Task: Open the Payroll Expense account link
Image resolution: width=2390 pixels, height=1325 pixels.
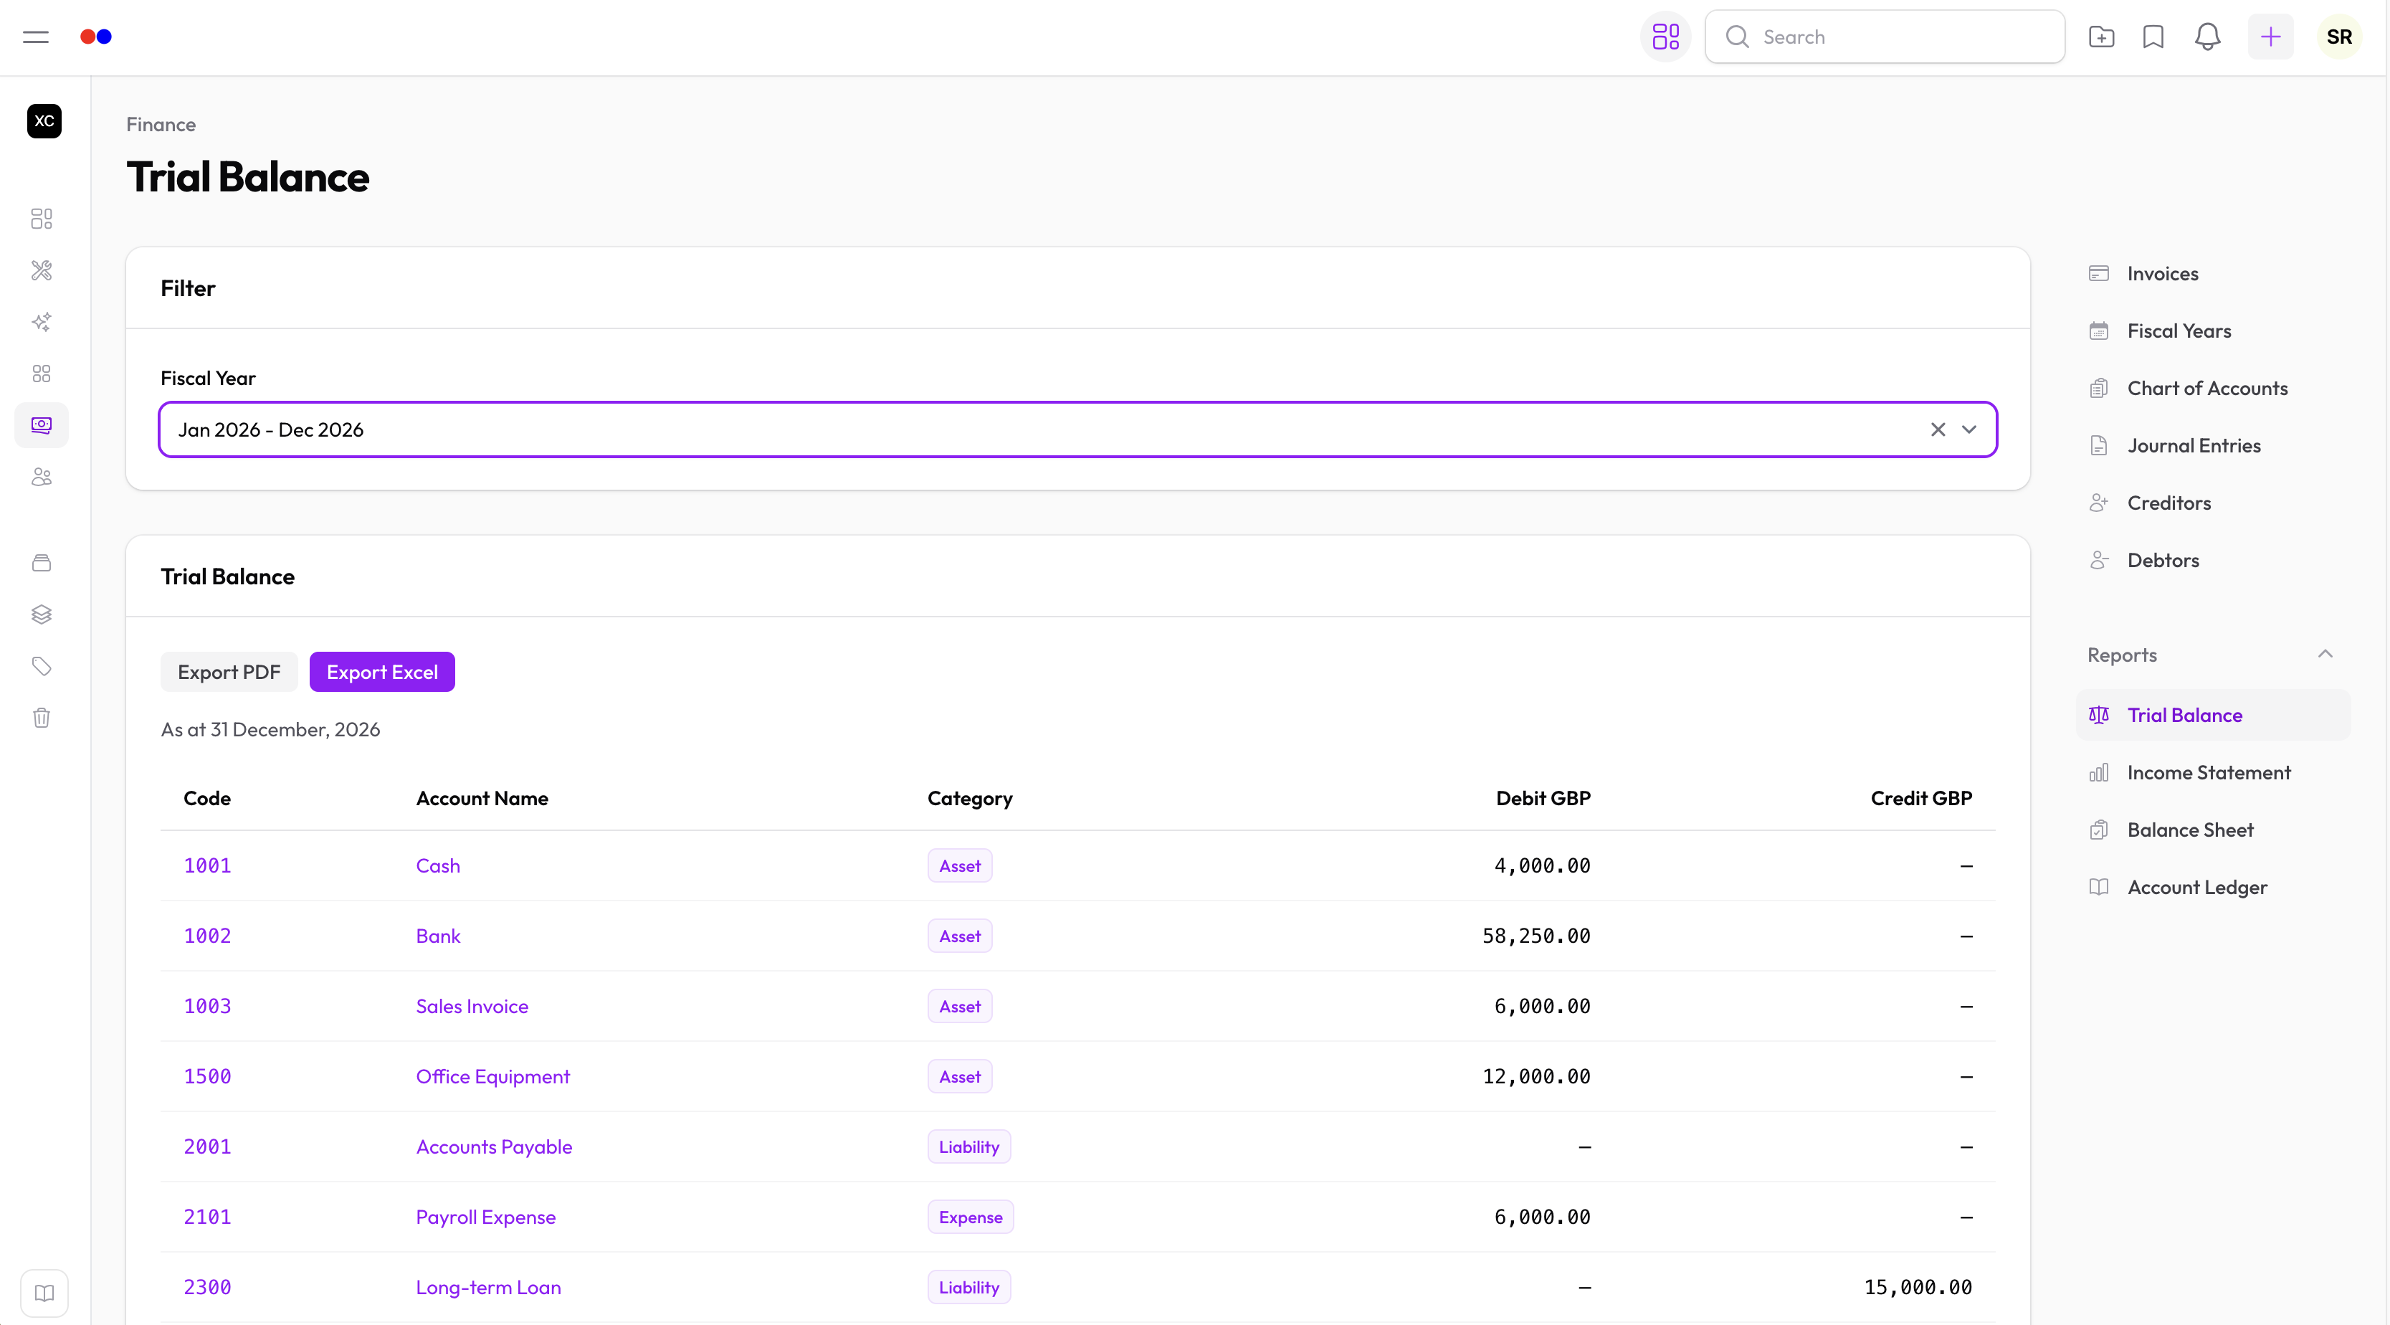Action: (486, 1217)
